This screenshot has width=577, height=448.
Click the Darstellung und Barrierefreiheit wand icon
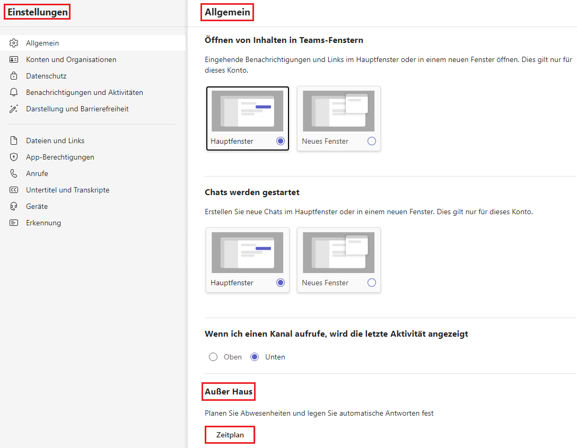(x=14, y=109)
